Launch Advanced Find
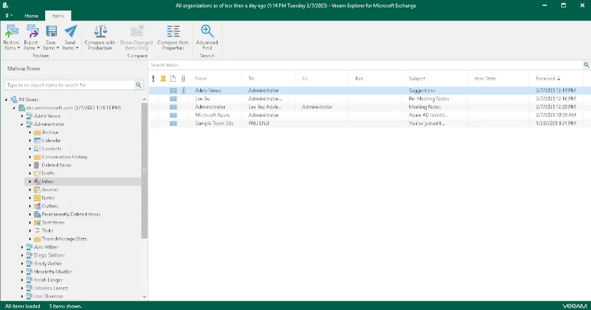 click(x=207, y=37)
